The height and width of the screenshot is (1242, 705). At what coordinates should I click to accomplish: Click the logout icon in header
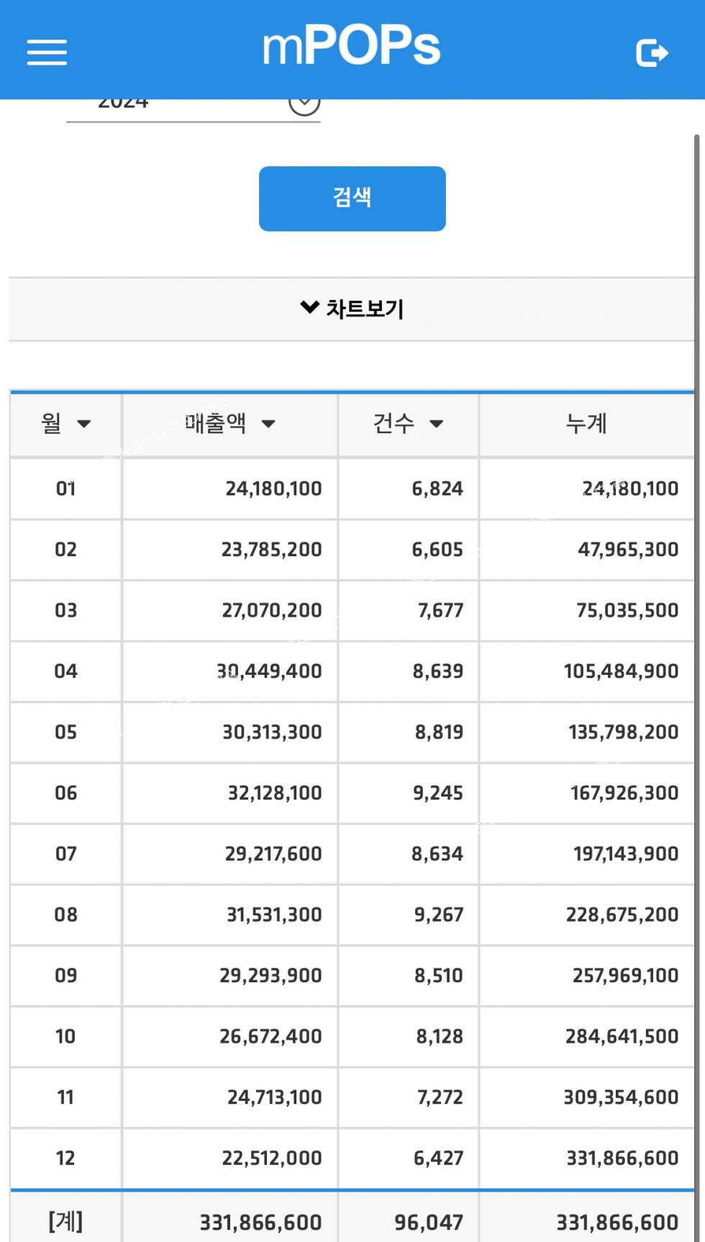pos(652,53)
